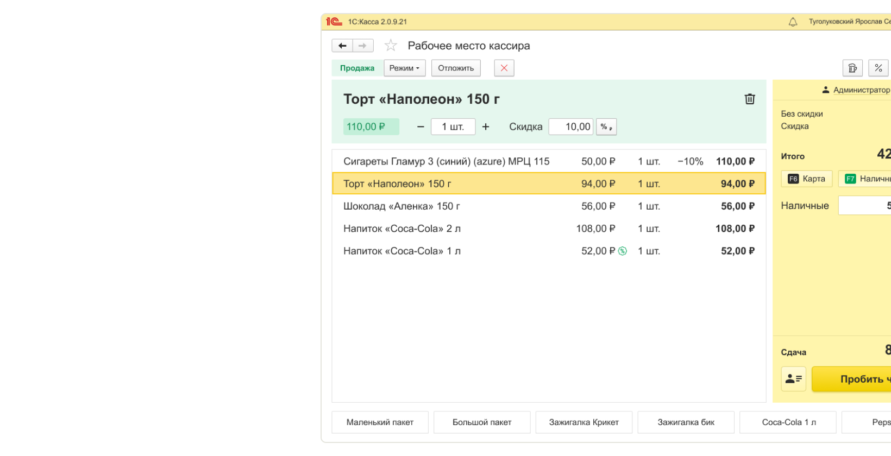The width and height of the screenshot is (891, 456).
Task: Click the Администратор user link
Action: 861,90
